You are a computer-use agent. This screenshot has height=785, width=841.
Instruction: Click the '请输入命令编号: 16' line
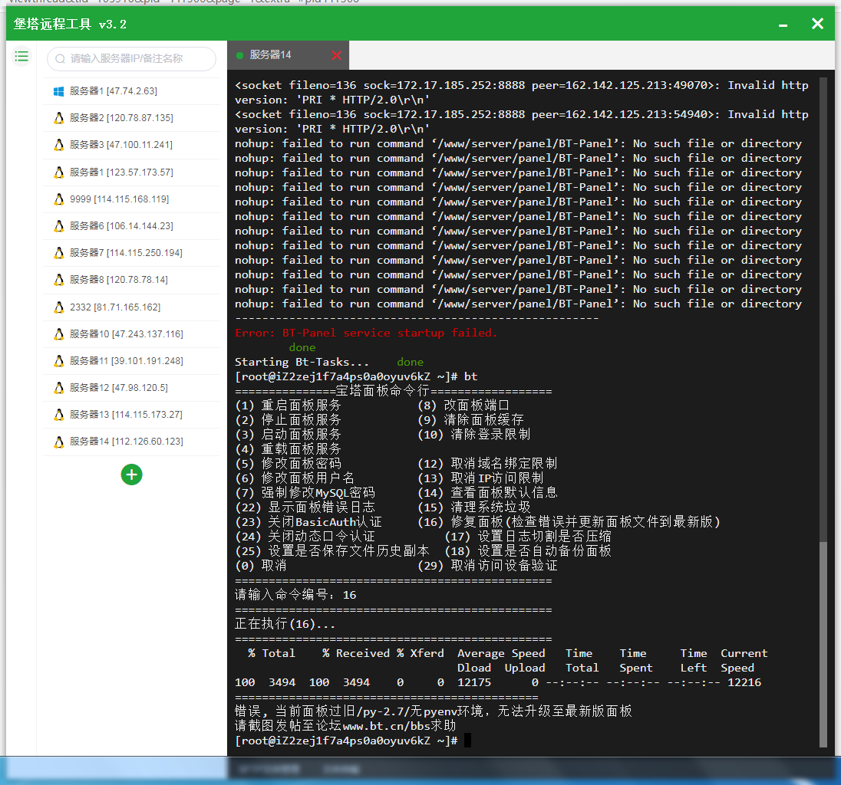click(295, 596)
